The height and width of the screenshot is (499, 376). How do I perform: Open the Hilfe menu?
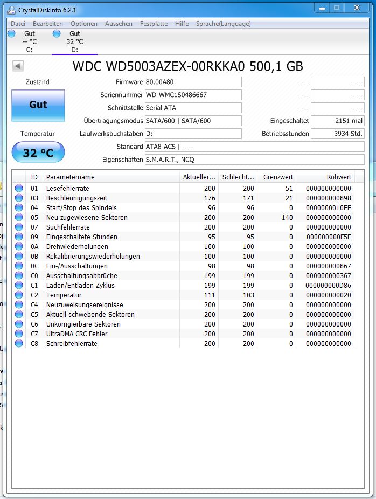pyautogui.click(x=182, y=24)
